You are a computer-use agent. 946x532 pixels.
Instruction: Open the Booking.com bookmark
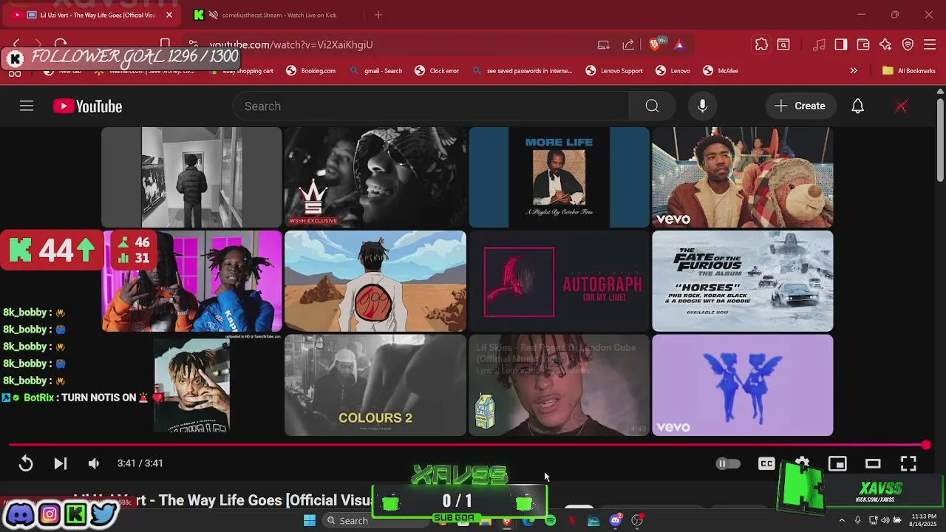(310, 71)
